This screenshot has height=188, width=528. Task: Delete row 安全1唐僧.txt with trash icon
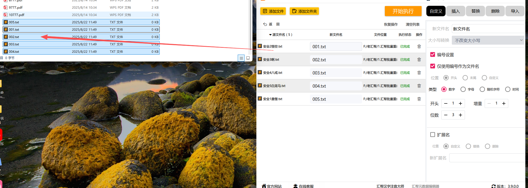point(419,99)
